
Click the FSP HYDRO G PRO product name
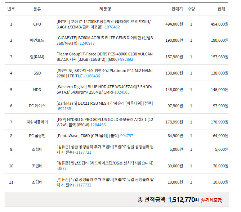point(105,122)
